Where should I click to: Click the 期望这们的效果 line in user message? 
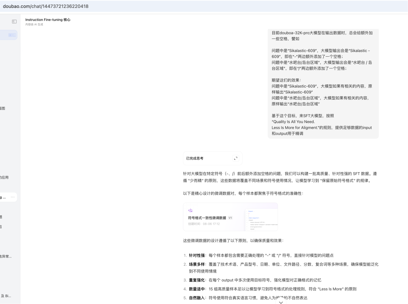point(286,80)
